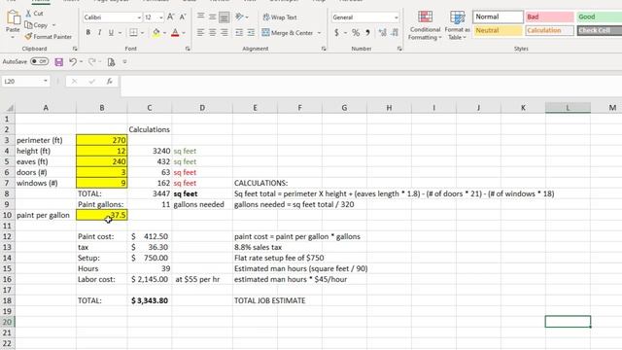622x350 pixels.
Task: Click the Bottom Align icon
Action: click(x=225, y=17)
